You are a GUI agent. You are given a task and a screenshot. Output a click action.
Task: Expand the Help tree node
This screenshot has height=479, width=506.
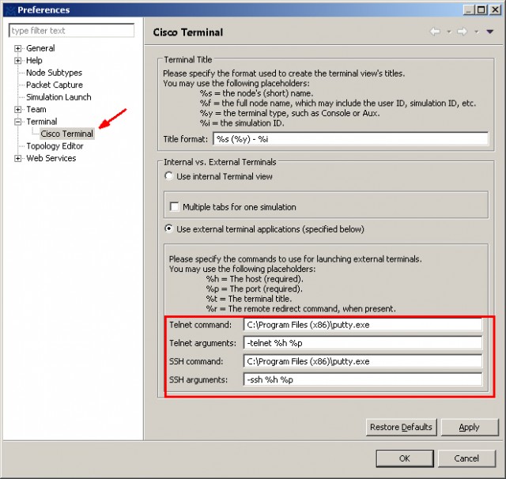pyautogui.click(x=18, y=60)
